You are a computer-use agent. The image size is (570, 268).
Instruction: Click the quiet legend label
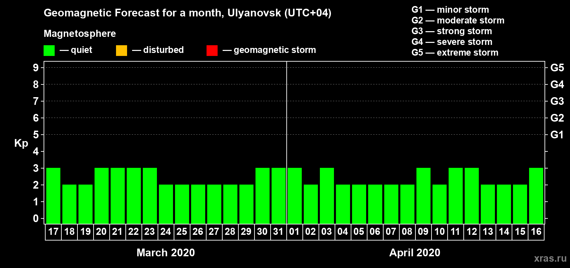(x=81, y=50)
